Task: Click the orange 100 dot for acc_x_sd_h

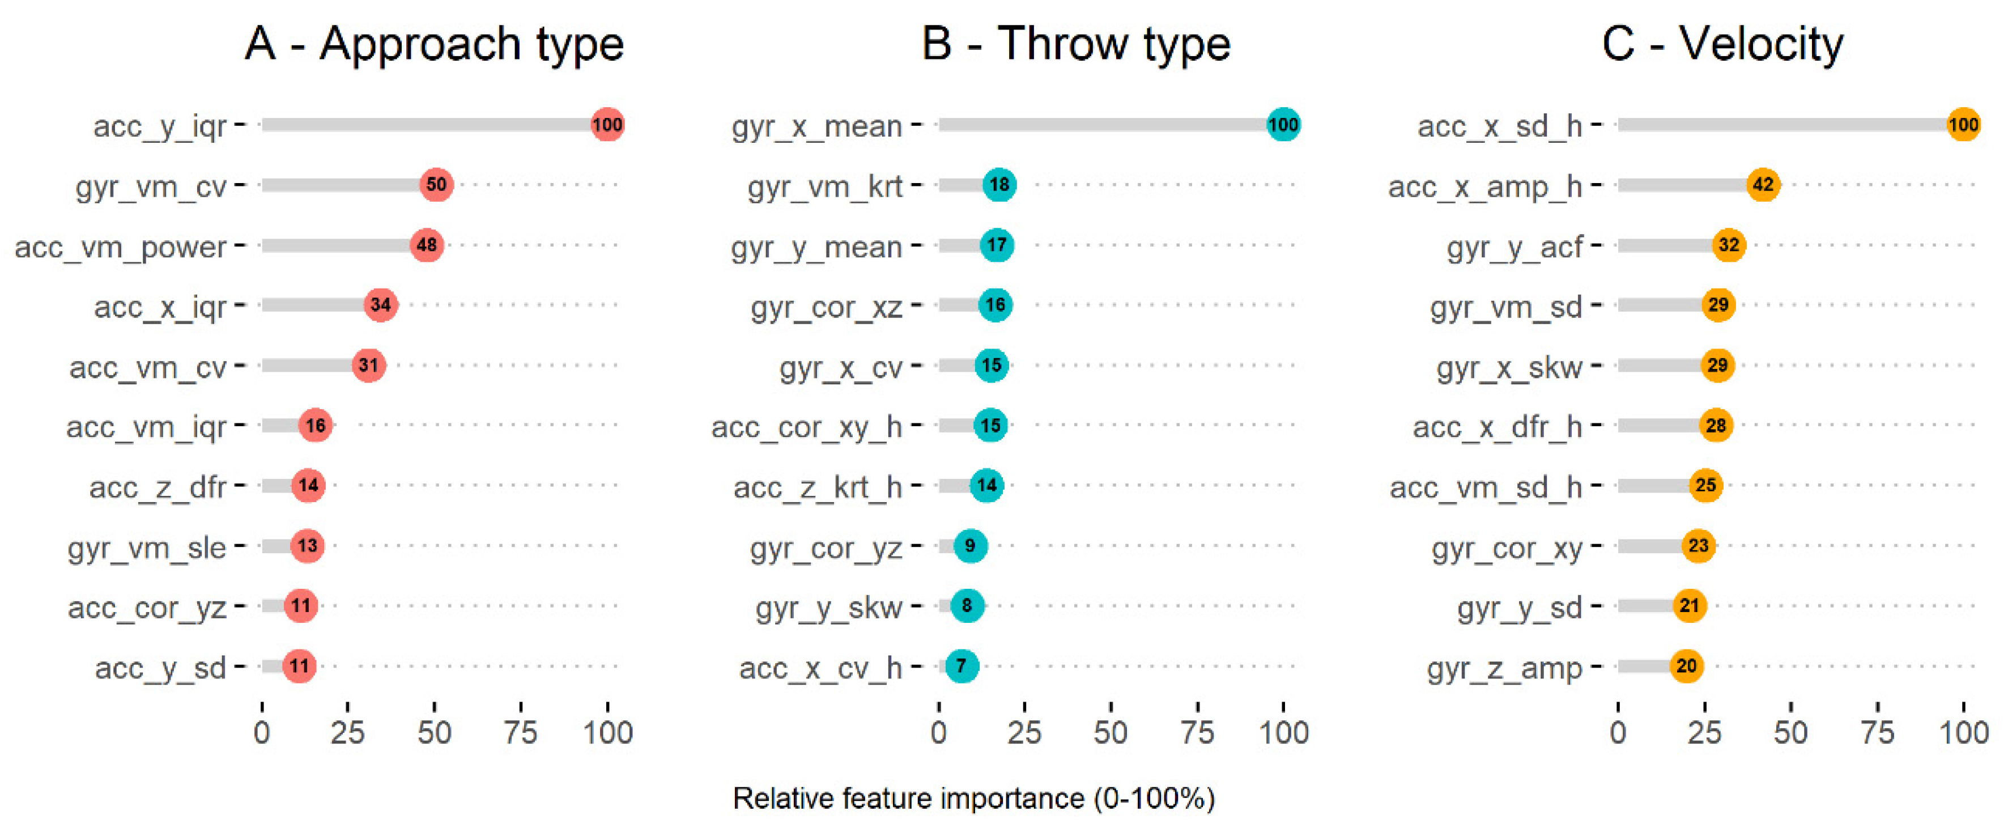Action: (1963, 125)
